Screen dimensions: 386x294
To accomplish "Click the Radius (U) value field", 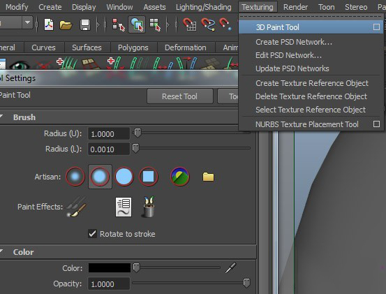I will click(x=109, y=133).
